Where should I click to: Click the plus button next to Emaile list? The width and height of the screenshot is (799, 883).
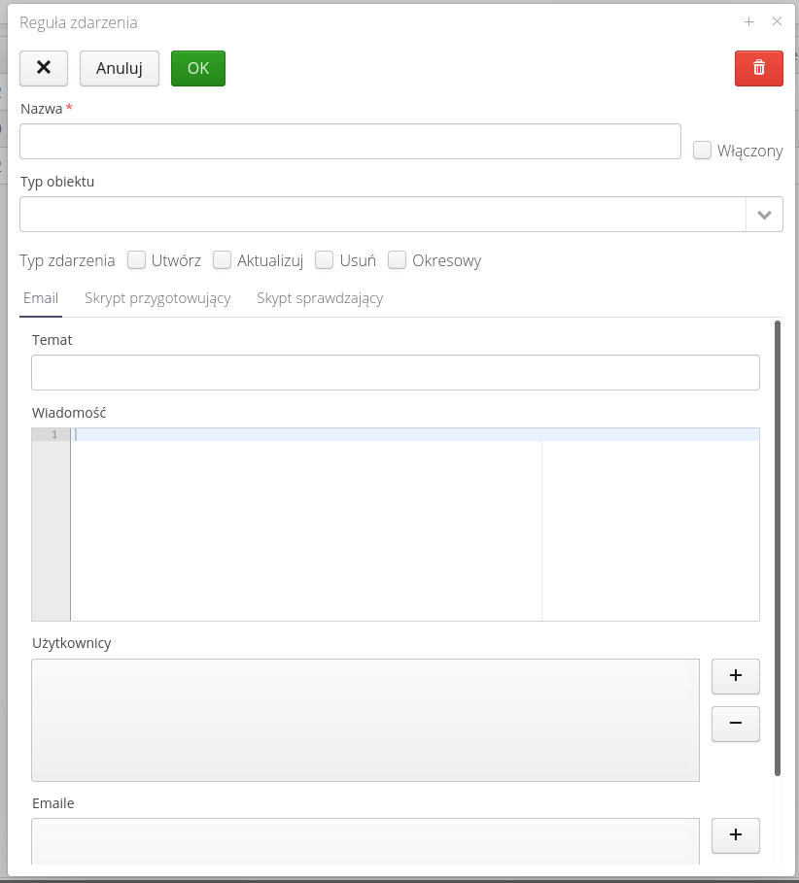735,834
